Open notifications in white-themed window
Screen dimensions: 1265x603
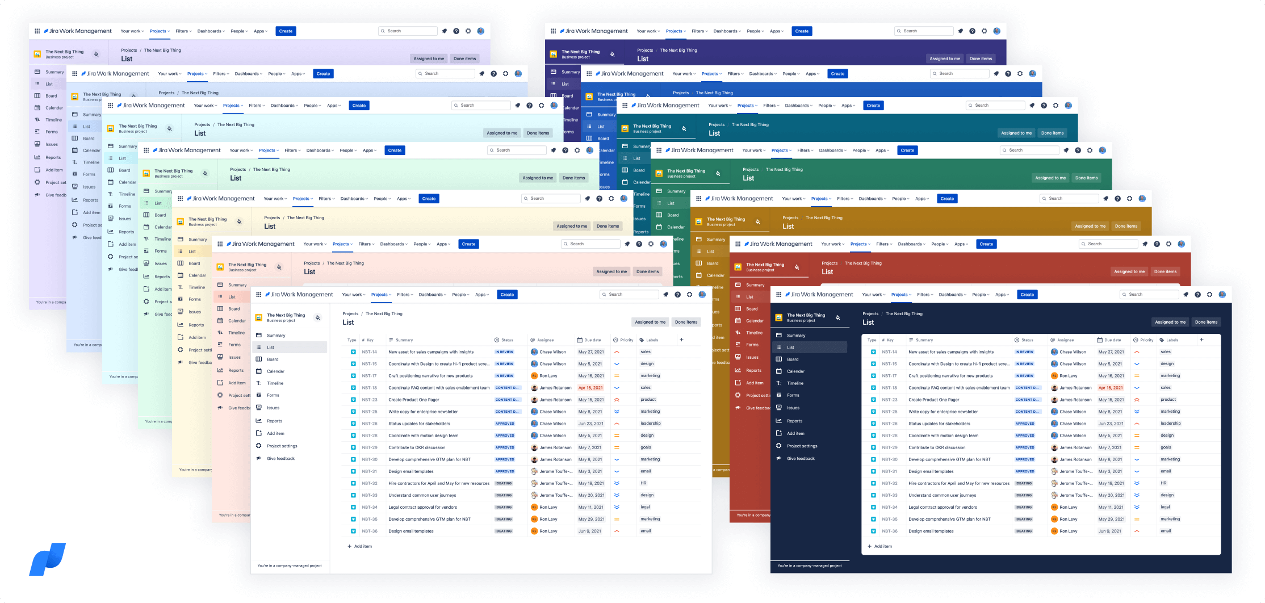click(665, 295)
